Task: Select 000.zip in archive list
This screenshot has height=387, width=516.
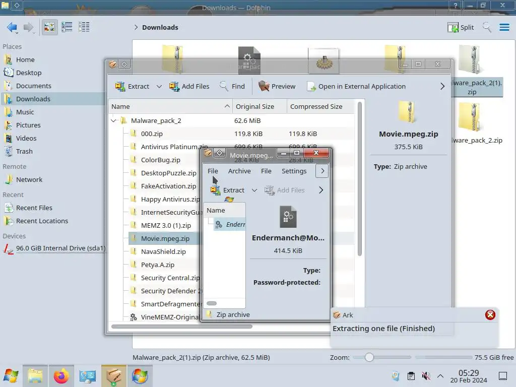Action: [151, 134]
